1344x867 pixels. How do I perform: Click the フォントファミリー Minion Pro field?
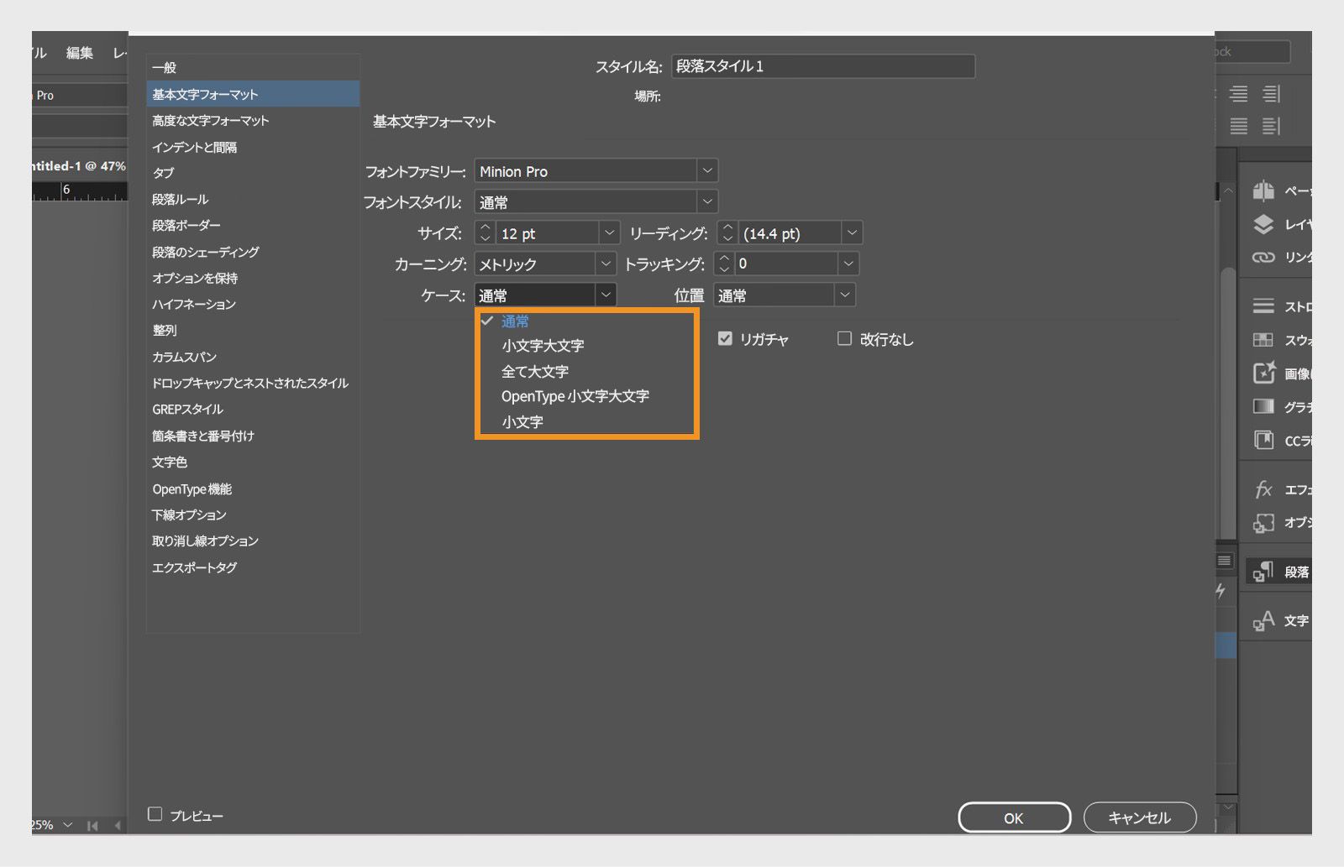[x=586, y=171]
